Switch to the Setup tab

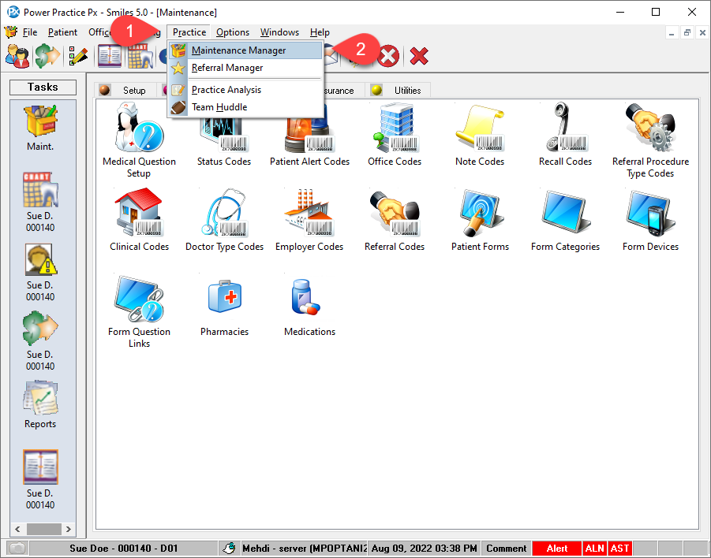125,90
